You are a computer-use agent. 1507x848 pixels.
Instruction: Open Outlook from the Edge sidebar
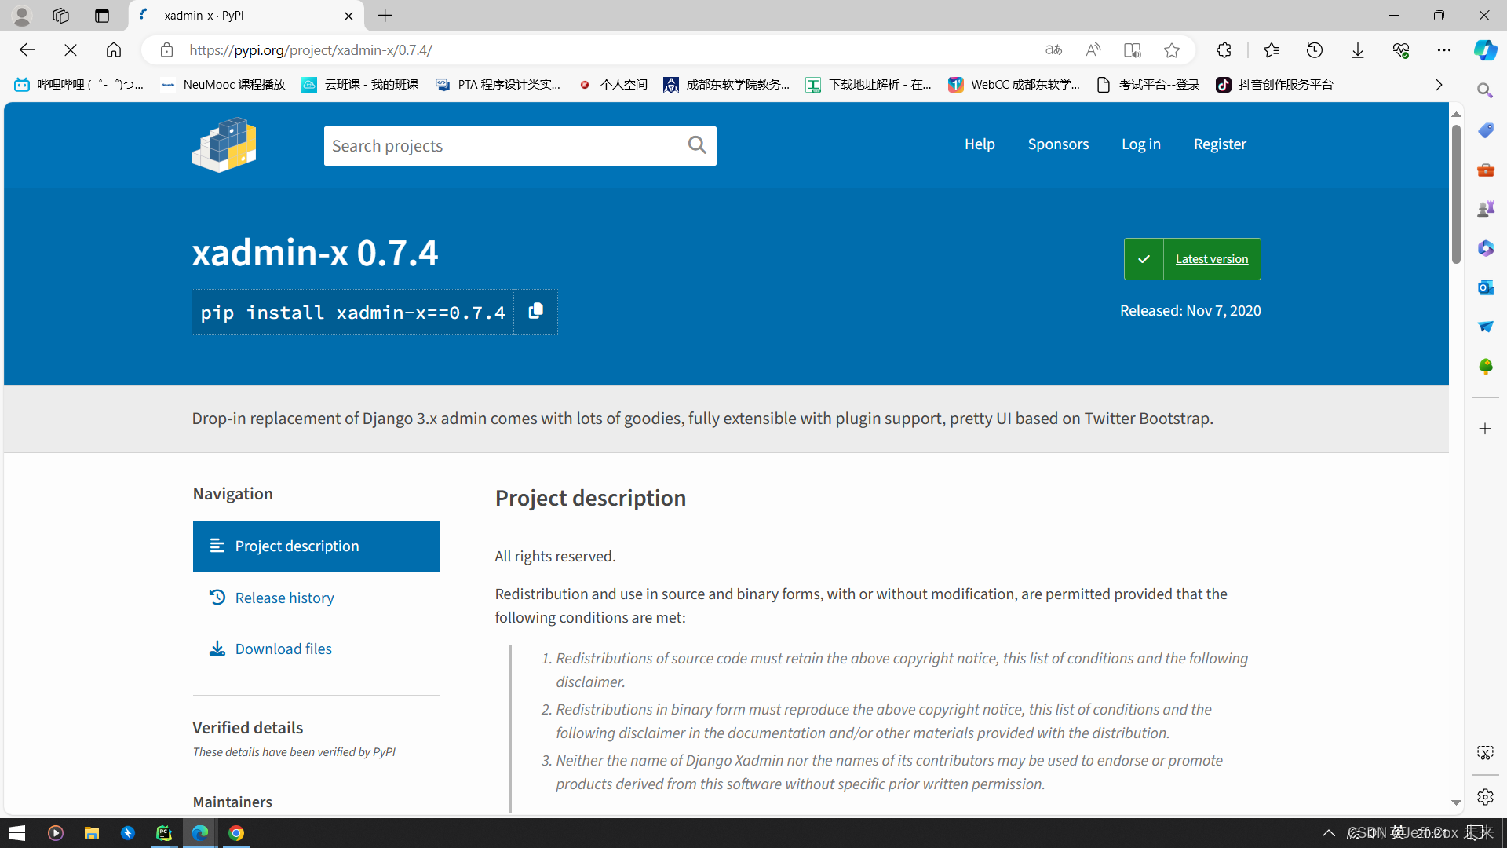click(1485, 287)
